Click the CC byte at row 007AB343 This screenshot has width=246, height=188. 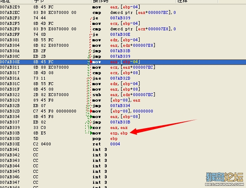click(x=35, y=161)
